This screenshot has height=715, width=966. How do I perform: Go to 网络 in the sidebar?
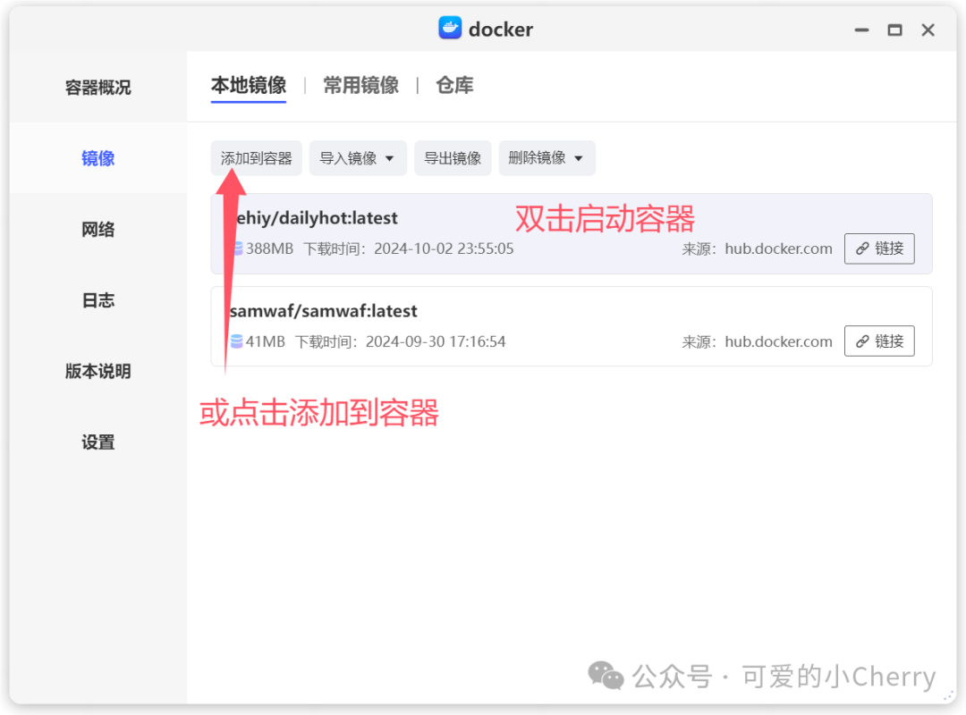[98, 229]
